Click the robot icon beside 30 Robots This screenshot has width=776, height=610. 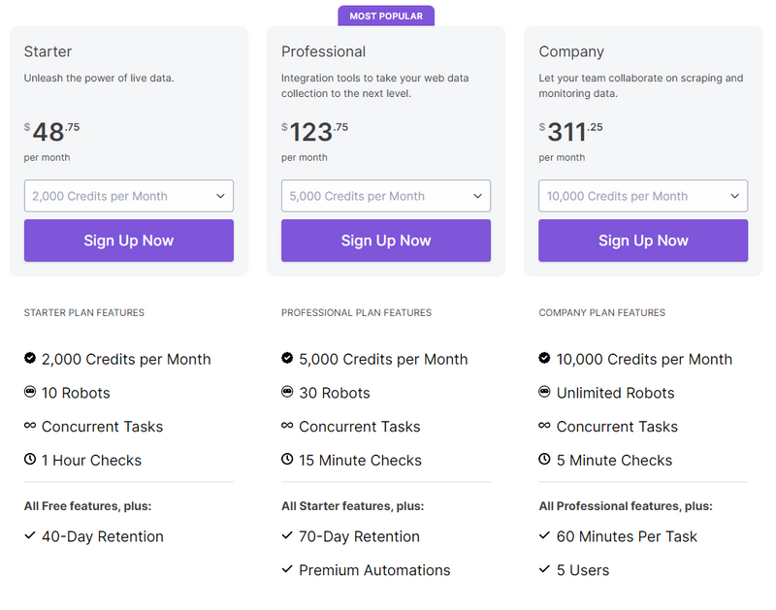(287, 392)
